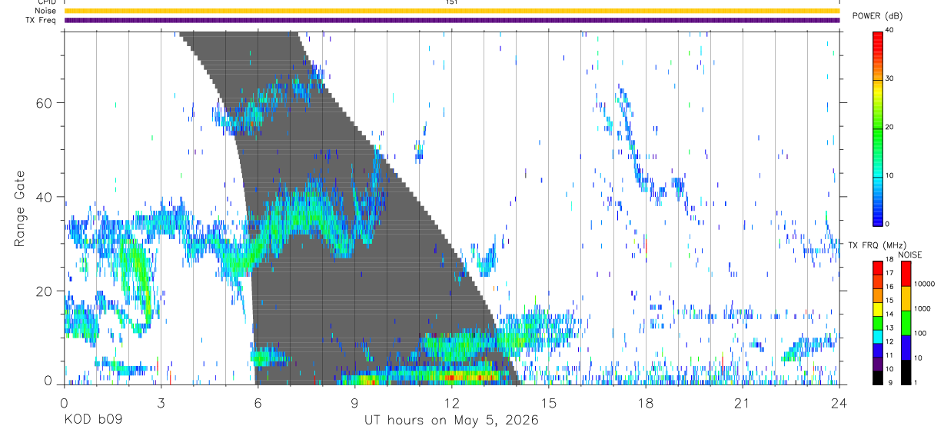
Task: Click the yellow Noise indicator bar
Action: (x=451, y=11)
